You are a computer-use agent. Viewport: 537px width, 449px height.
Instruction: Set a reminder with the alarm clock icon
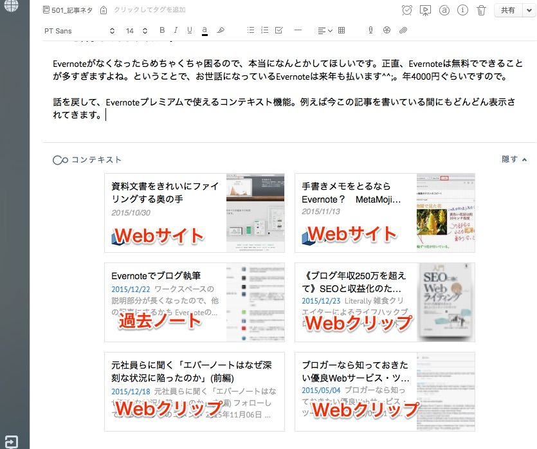[x=407, y=10]
